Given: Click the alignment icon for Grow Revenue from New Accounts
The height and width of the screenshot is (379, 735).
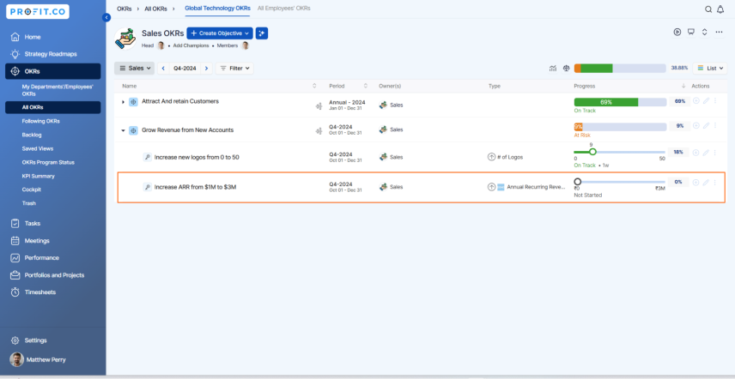Looking at the screenshot, I should pyautogui.click(x=319, y=131).
